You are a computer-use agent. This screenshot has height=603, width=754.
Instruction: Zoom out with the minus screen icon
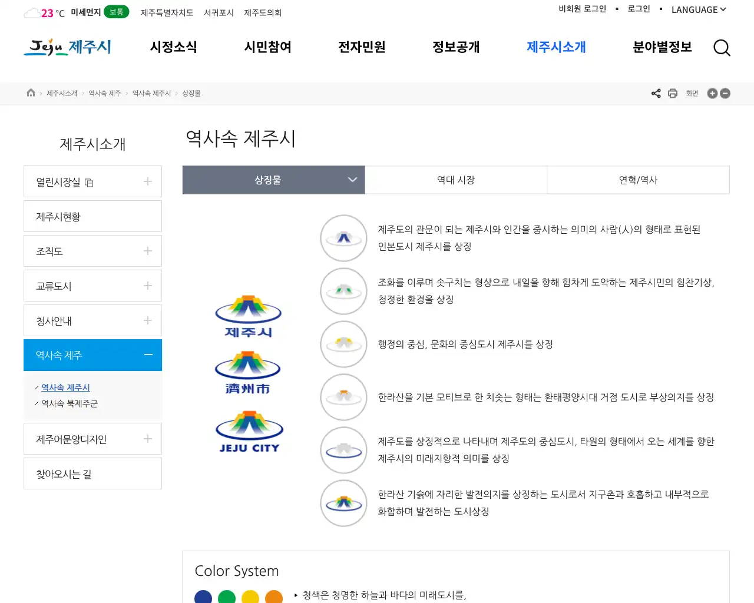(x=725, y=93)
